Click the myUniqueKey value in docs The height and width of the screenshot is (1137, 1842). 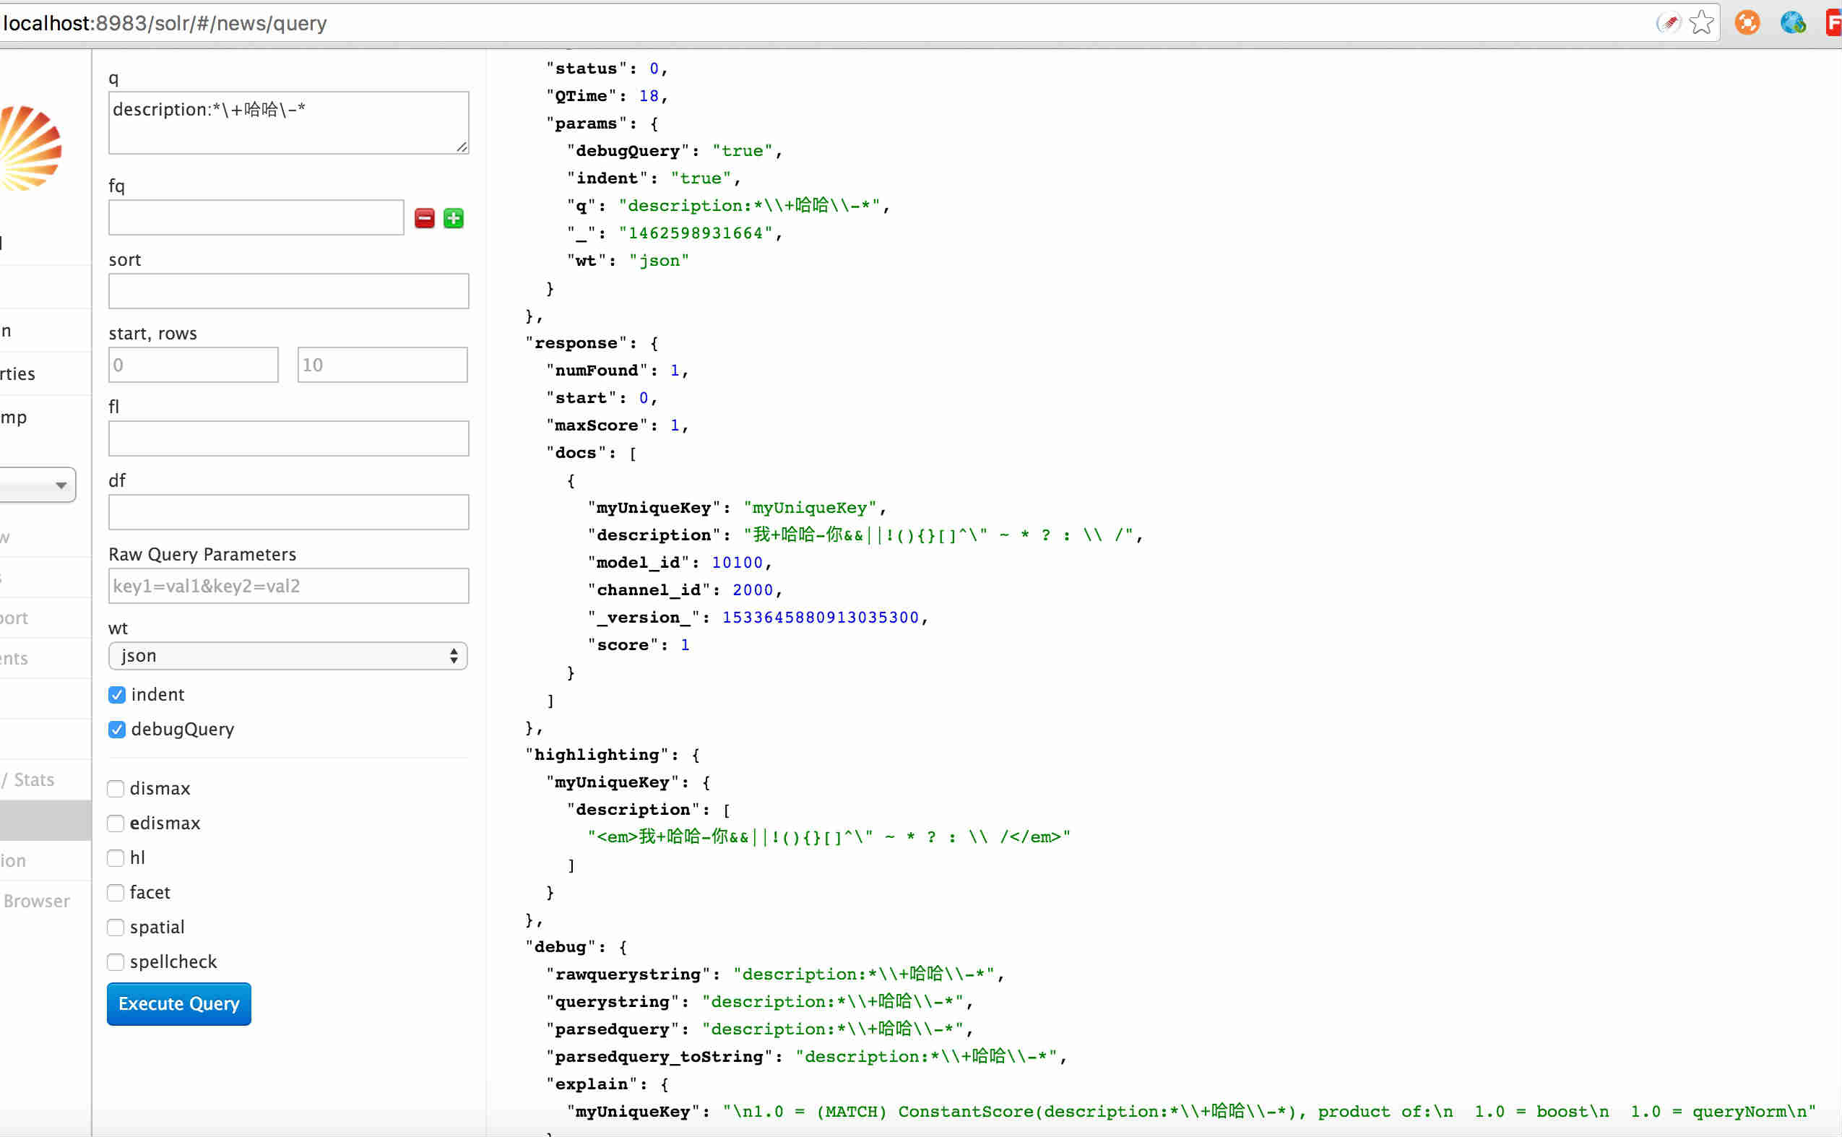(810, 508)
